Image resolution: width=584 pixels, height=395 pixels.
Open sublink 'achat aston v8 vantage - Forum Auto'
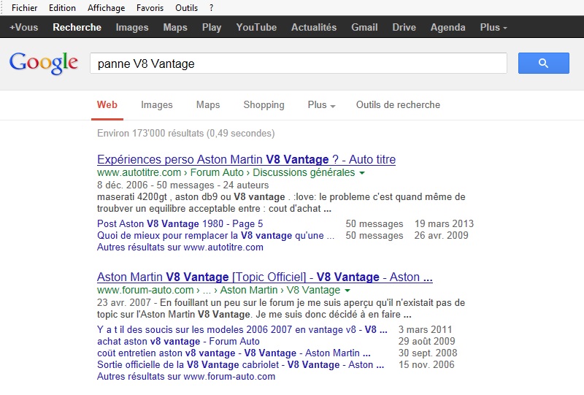point(178,342)
